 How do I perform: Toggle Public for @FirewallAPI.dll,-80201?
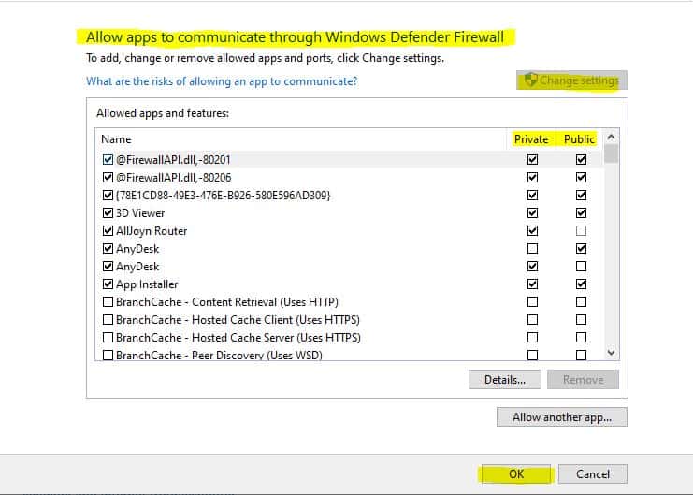click(581, 159)
